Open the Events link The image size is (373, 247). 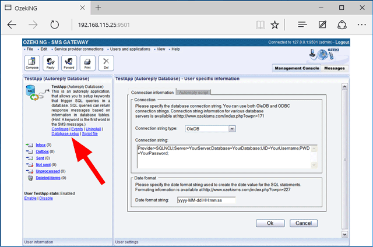click(77, 129)
